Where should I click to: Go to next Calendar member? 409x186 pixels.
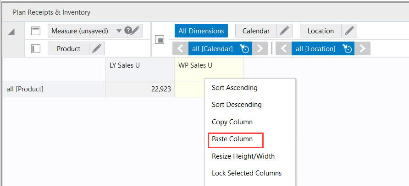260,48
